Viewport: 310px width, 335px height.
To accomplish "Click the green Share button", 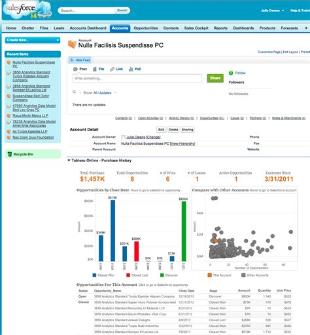I will (215, 78).
